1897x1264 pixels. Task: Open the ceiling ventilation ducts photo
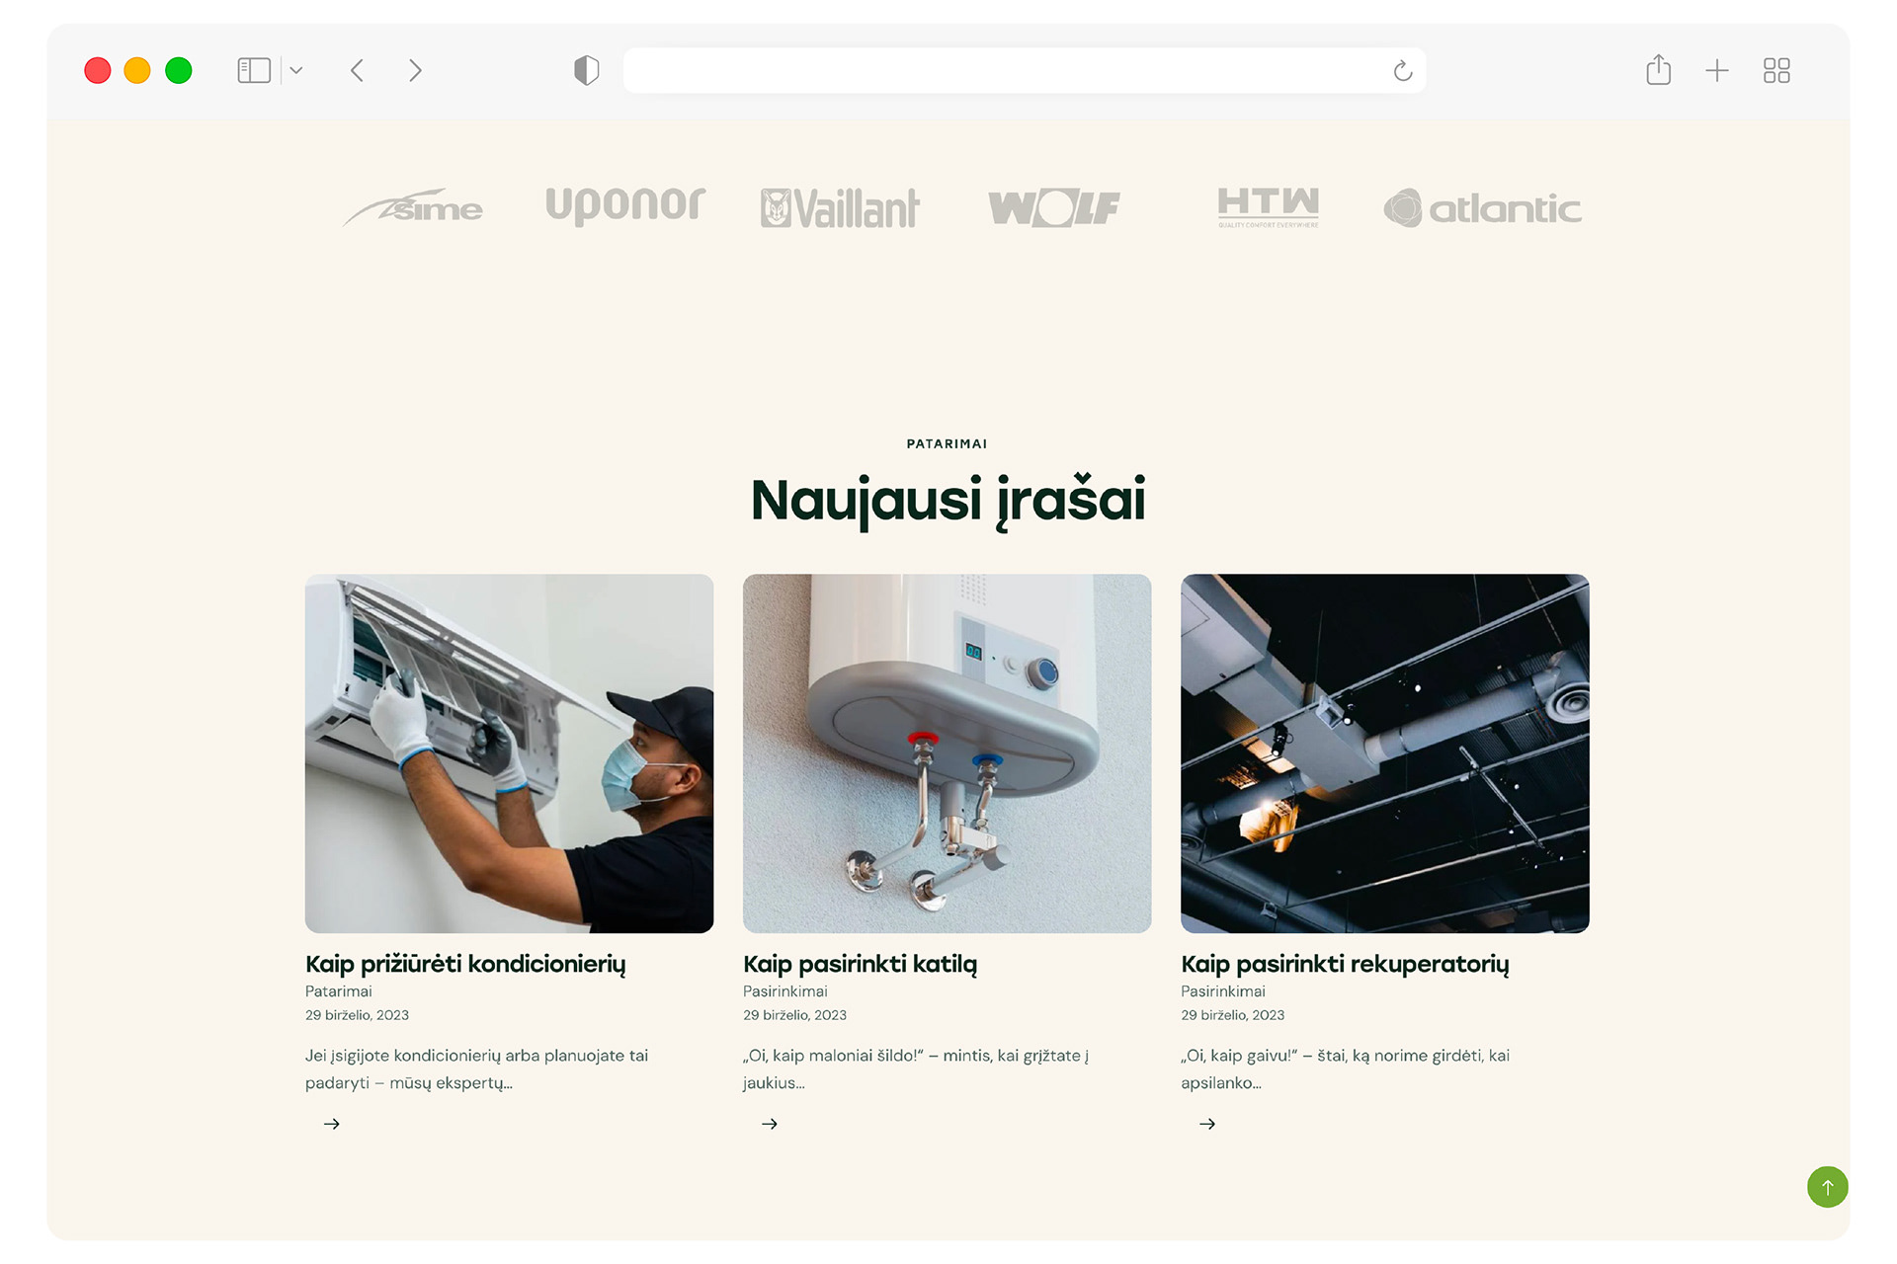pyautogui.click(x=1385, y=753)
